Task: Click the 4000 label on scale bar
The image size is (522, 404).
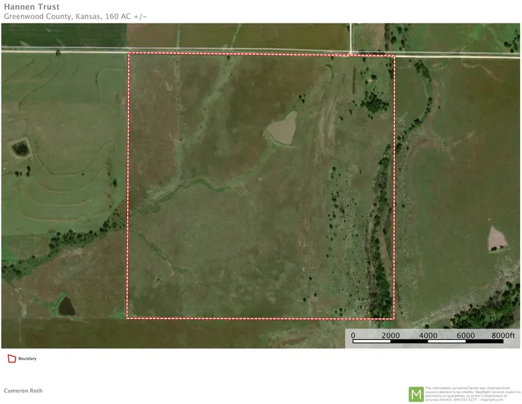Action: click(x=428, y=335)
